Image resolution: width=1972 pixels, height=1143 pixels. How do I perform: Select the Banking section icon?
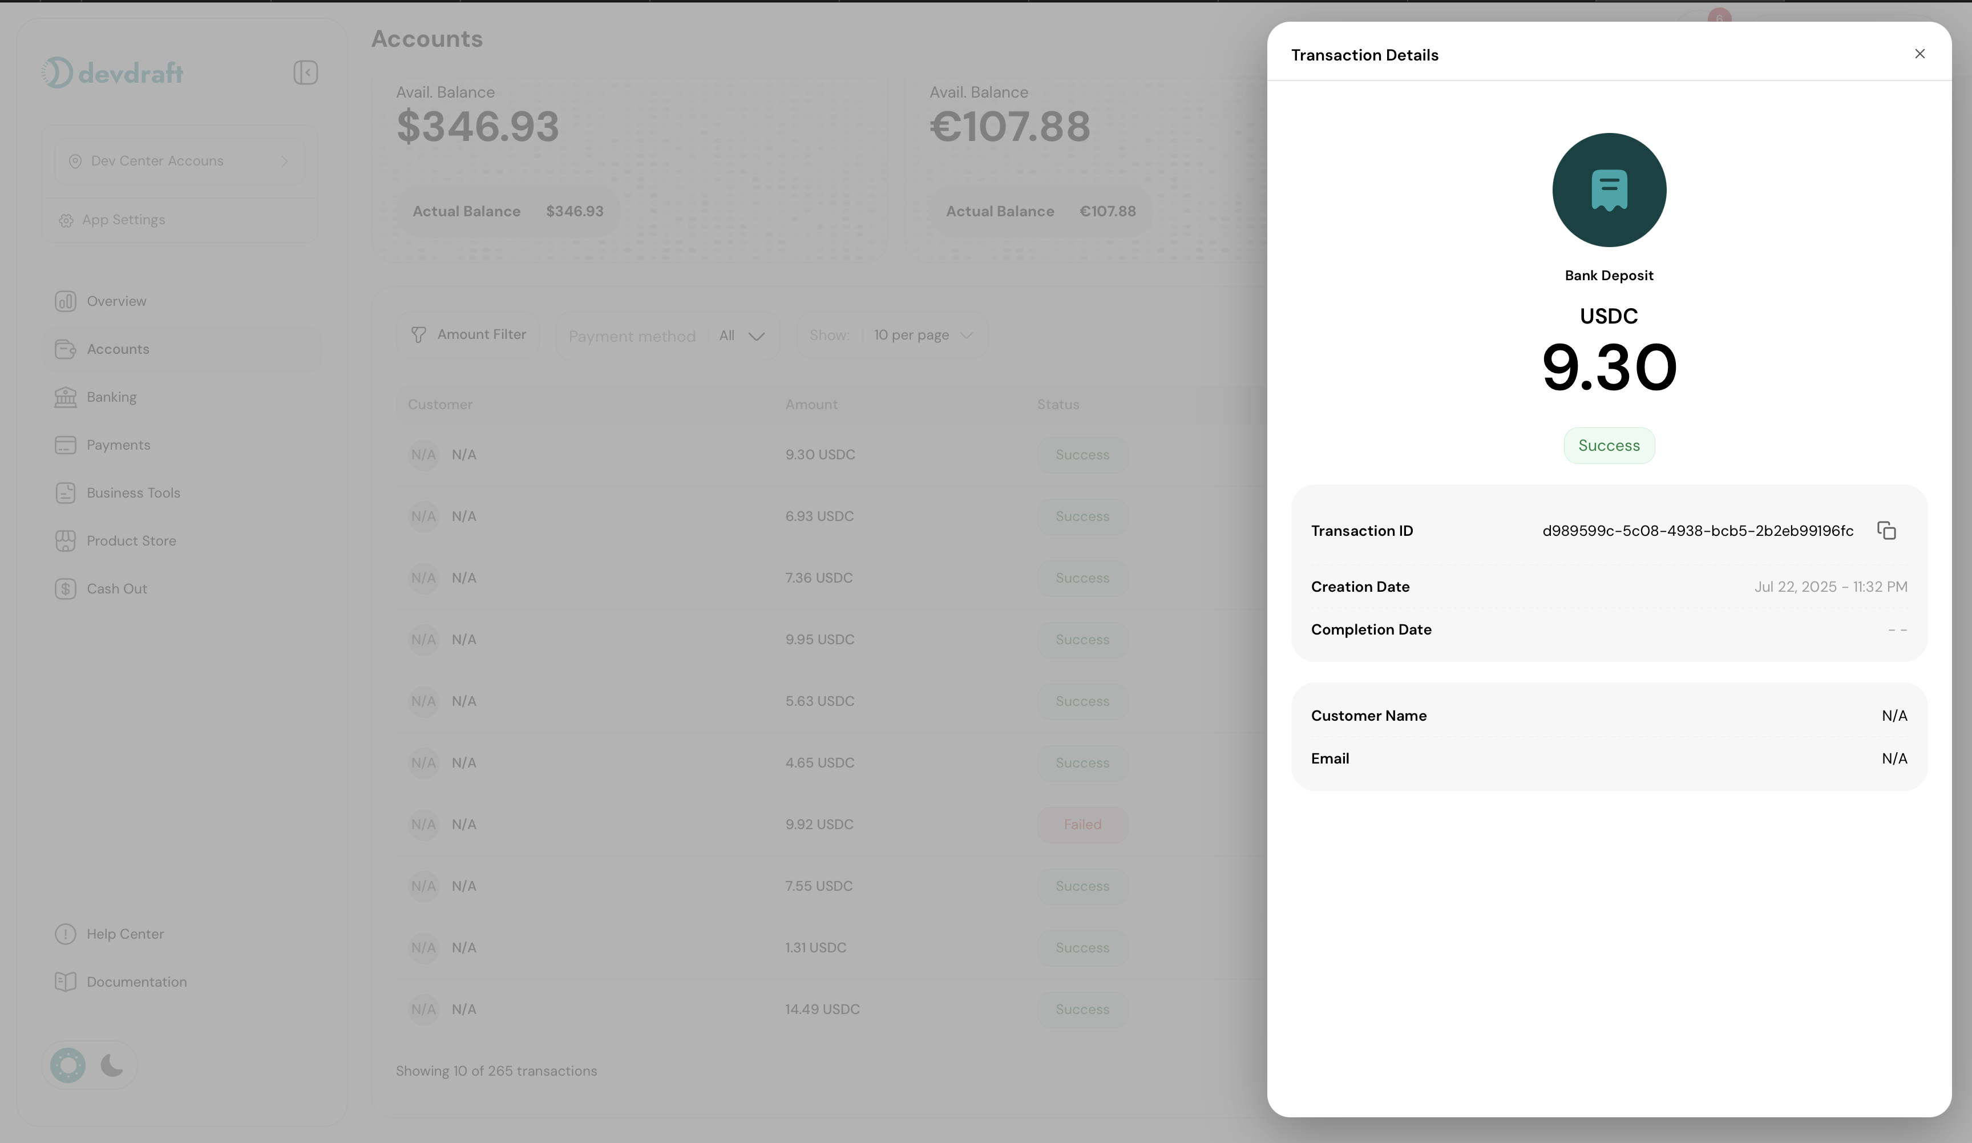click(66, 397)
